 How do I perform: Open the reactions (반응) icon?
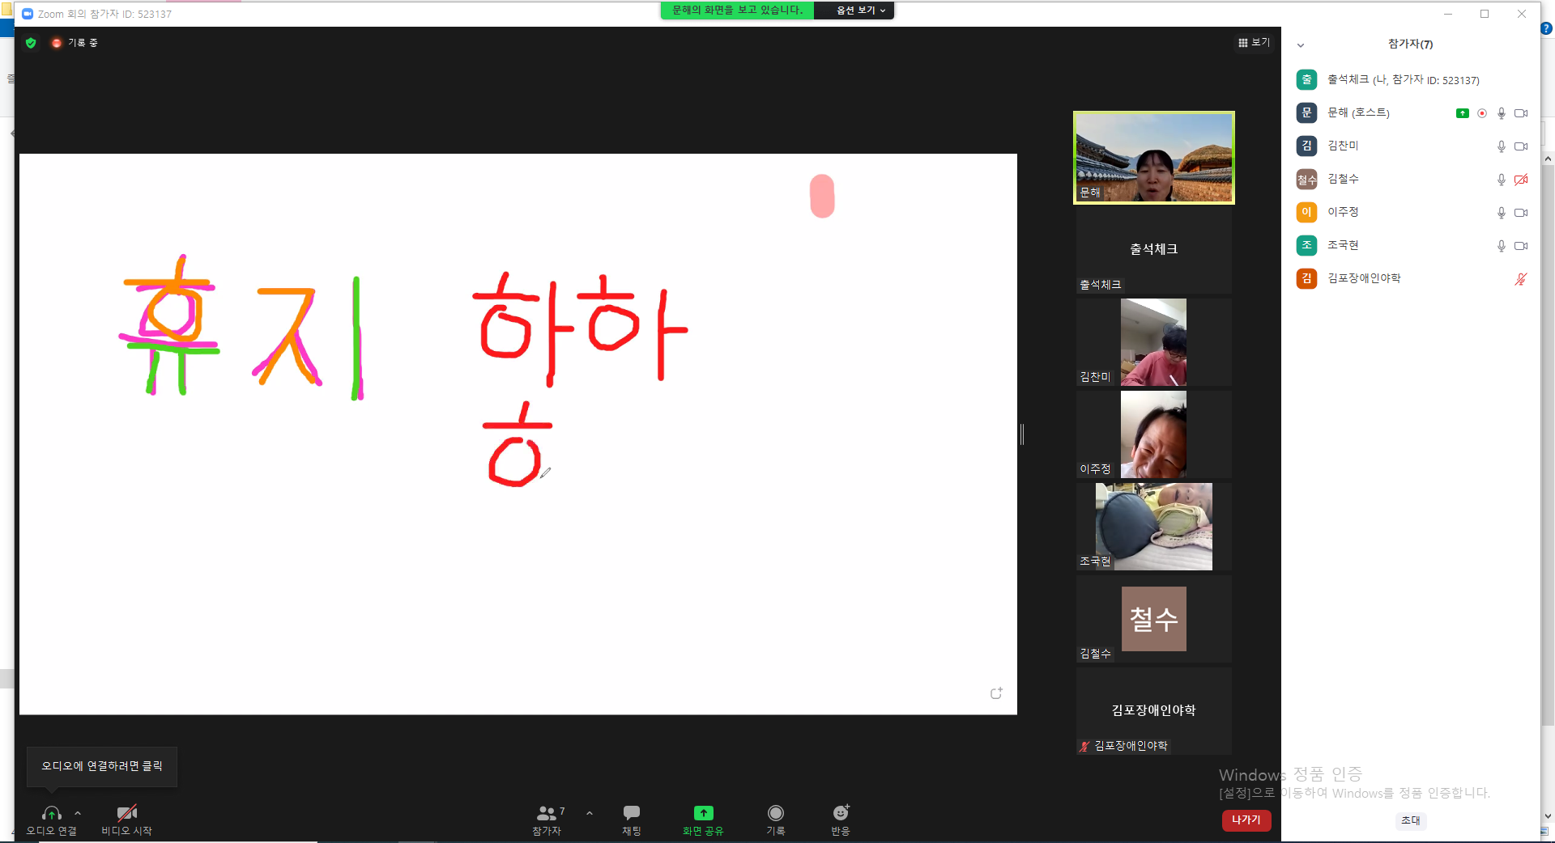[x=841, y=812]
